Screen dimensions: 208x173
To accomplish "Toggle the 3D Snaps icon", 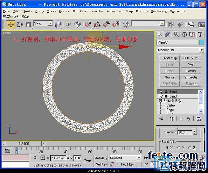I will pos(88,25).
